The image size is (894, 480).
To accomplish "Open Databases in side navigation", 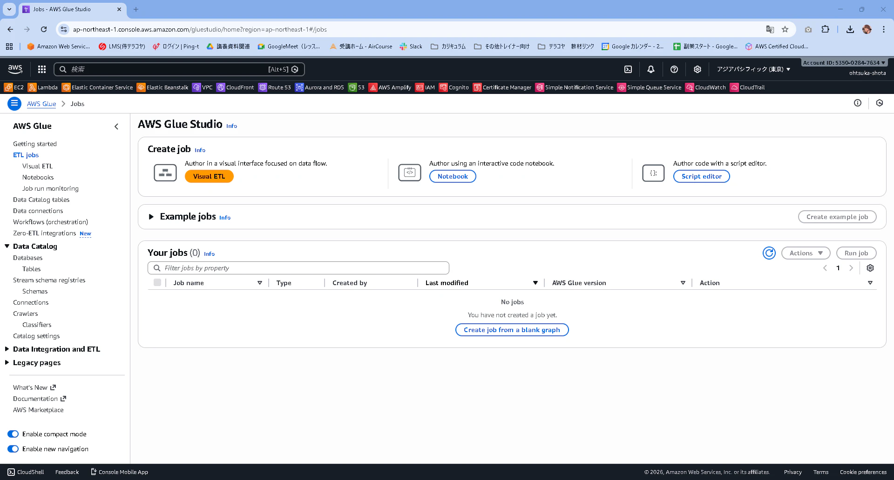I will point(27,258).
